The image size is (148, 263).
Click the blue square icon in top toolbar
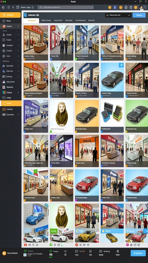[x=115, y=7]
